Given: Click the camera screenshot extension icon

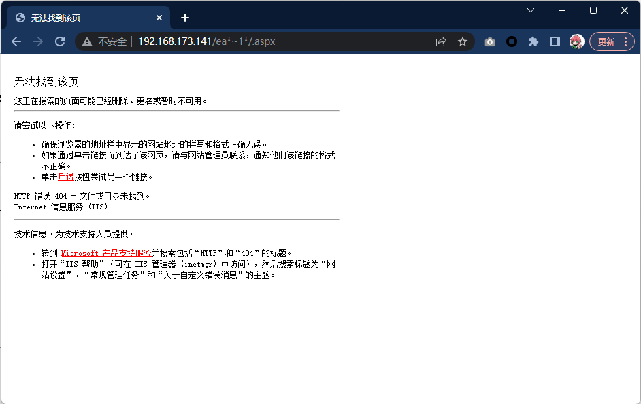Looking at the screenshot, I should pos(490,41).
